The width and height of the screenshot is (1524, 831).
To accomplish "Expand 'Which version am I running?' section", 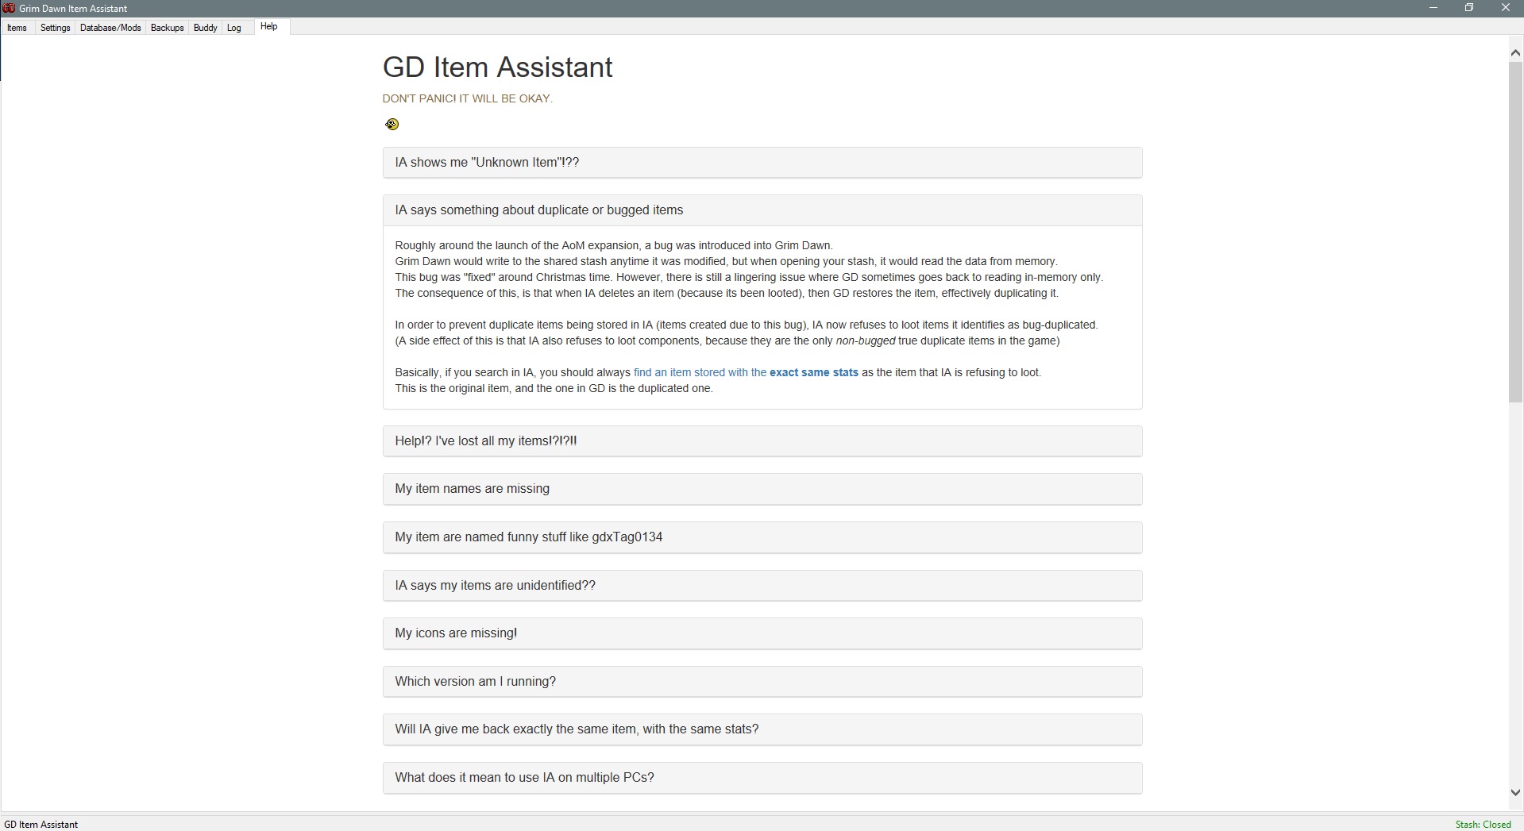I will point(762,682).
